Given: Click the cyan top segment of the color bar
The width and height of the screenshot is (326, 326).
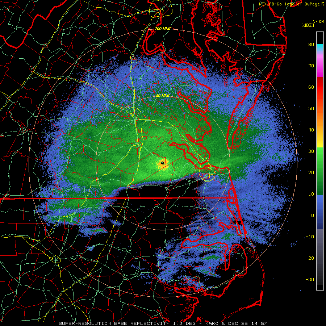Looking at the screenshot, I should coord(320,47).
